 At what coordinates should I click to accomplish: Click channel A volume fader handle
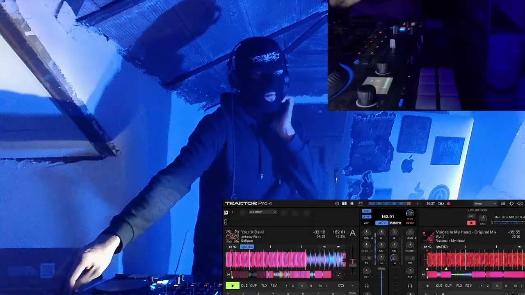(381, 269)
